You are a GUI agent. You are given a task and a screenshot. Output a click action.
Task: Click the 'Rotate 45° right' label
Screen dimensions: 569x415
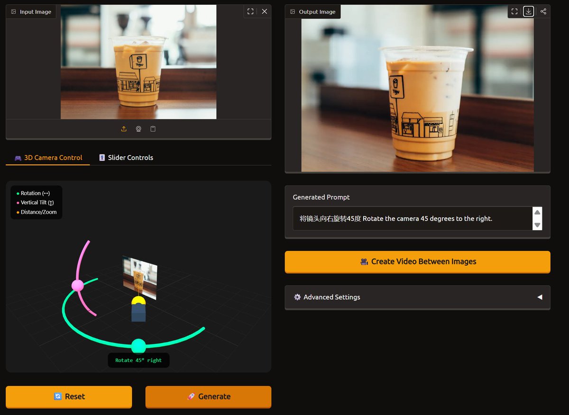[x=138, y=360]
